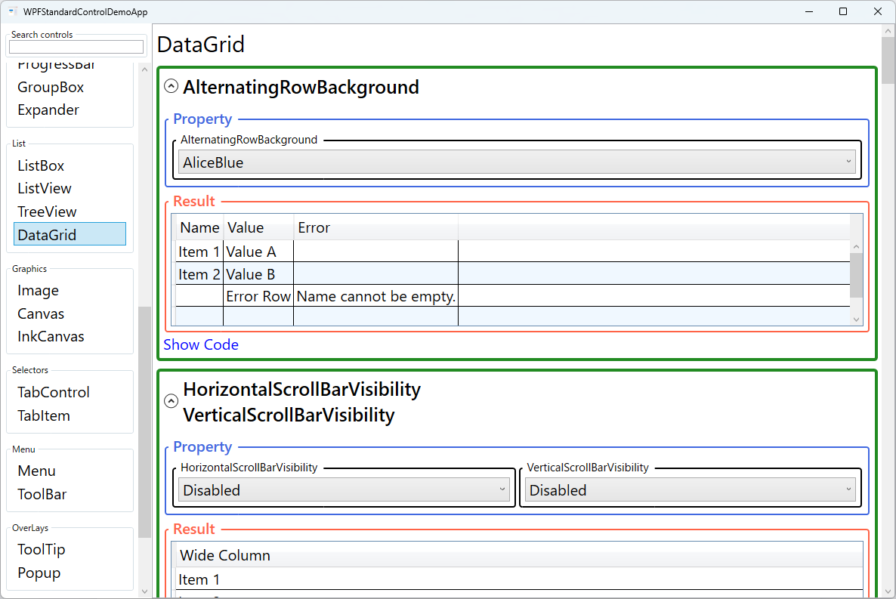Select Image in the Graphics group
896x599 pixels.
point(39,290)
